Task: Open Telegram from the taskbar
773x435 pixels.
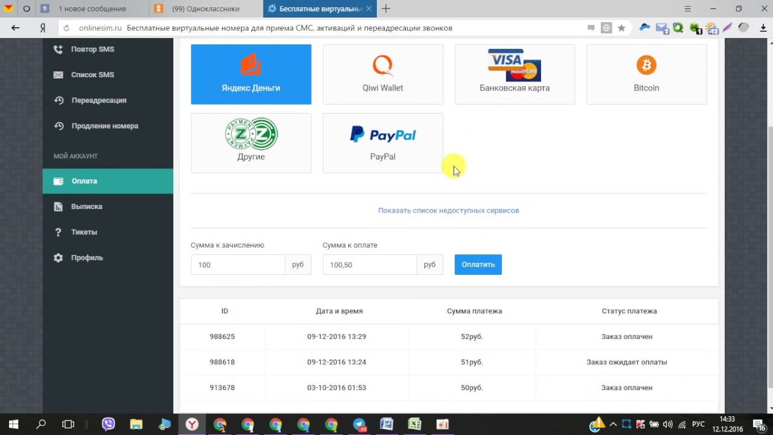Action: click(x=359, y=425)
